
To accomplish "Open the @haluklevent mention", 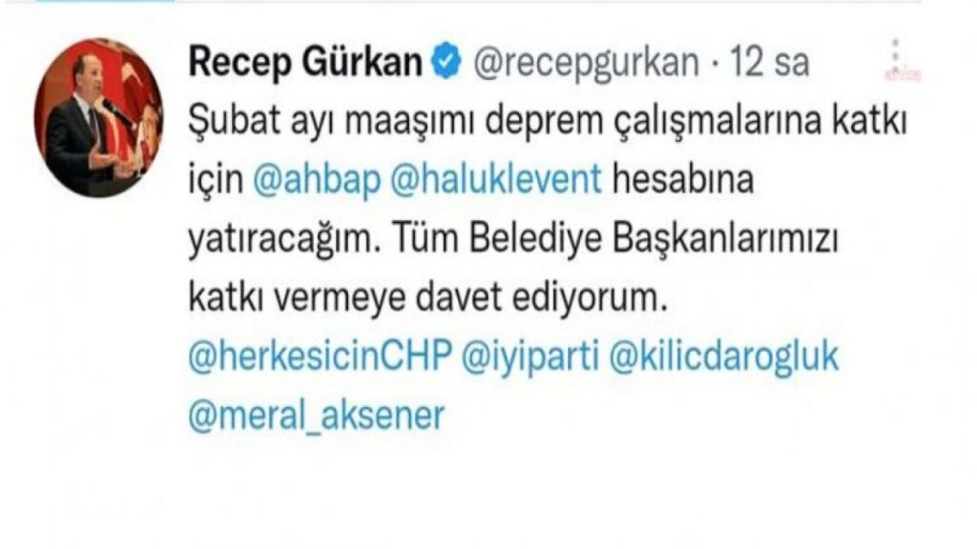I will (496, 179).
